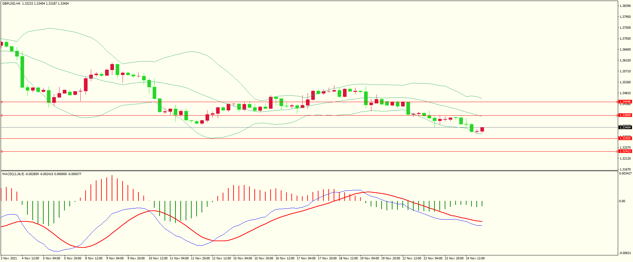Select left handle of the 1.32413 line

[2, 151]
